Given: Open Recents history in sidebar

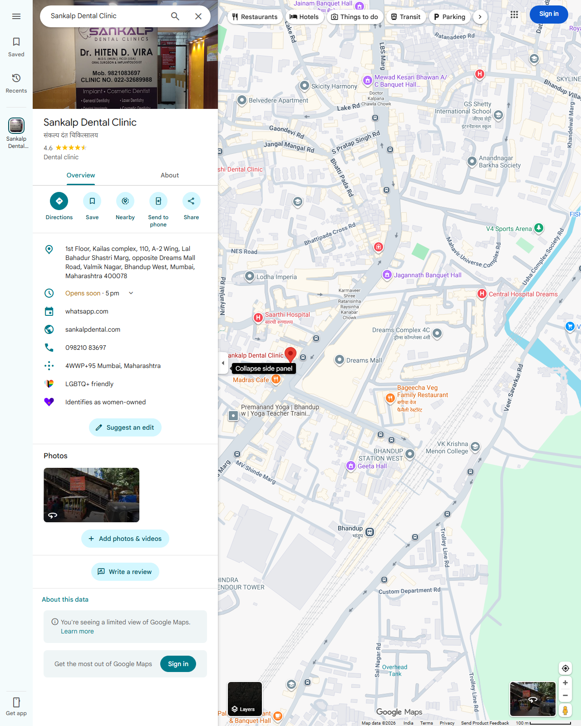Looking at the screenshot, I should click(x=16, y=83).
